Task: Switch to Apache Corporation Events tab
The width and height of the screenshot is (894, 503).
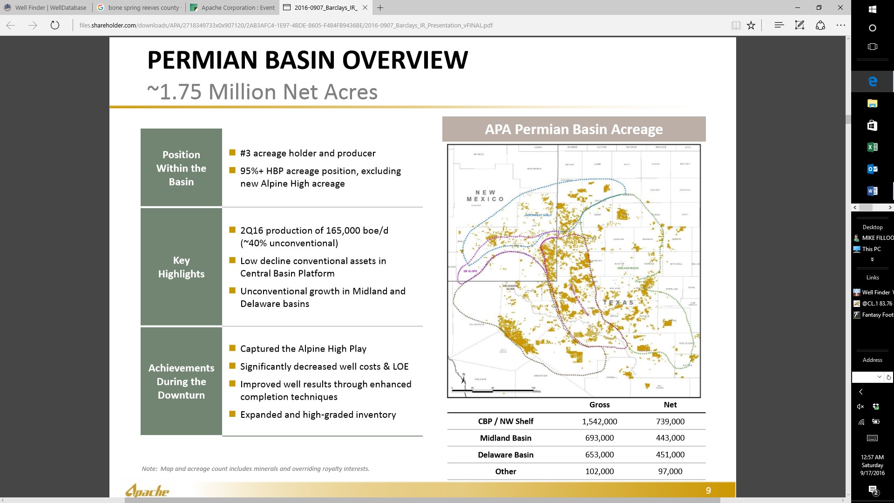Action: pyautogui.click(x=232, y=7)
